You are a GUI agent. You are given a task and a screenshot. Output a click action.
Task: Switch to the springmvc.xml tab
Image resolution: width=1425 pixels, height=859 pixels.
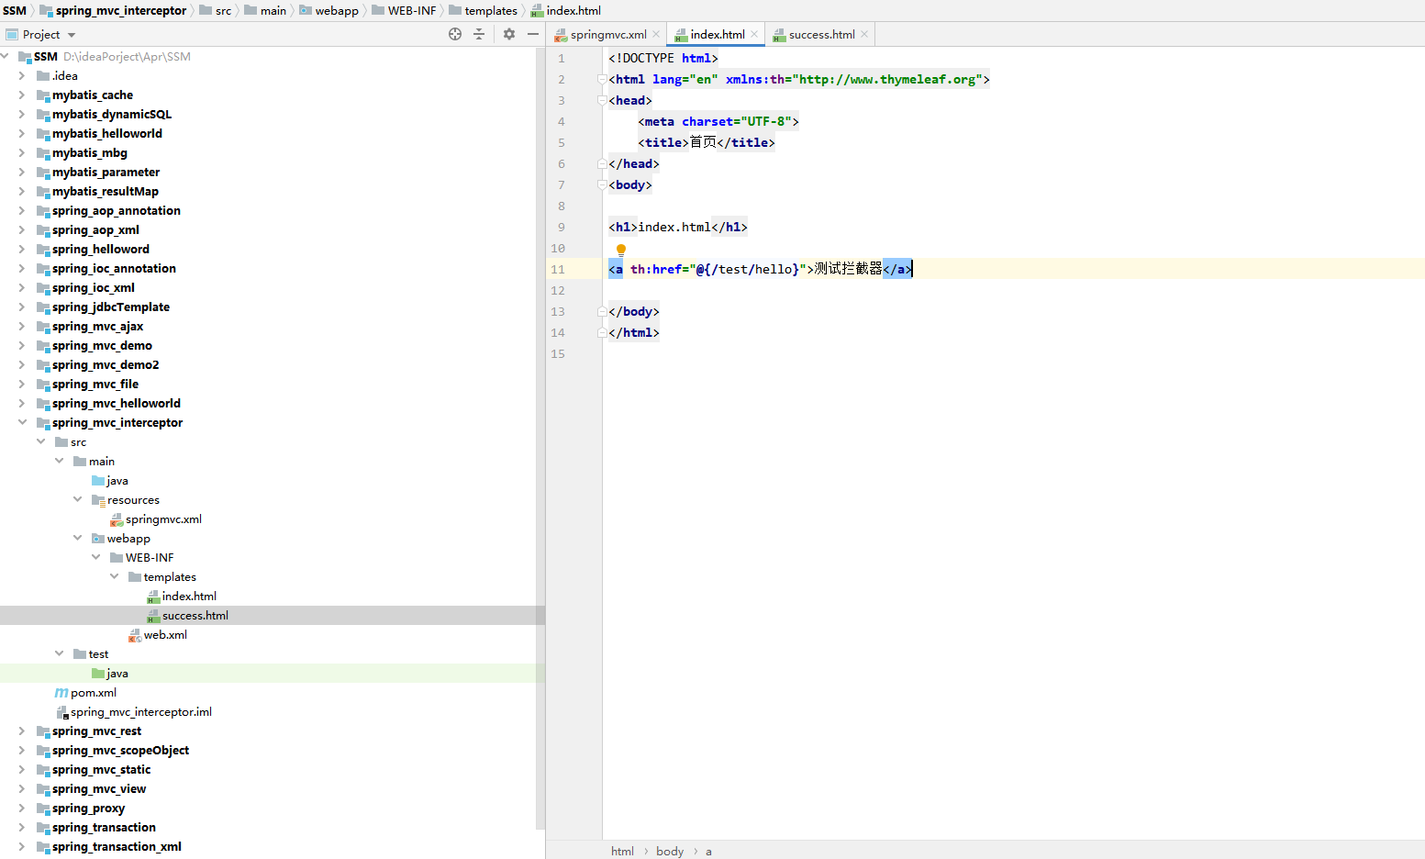pyautogui.click(x=608, y=34)
